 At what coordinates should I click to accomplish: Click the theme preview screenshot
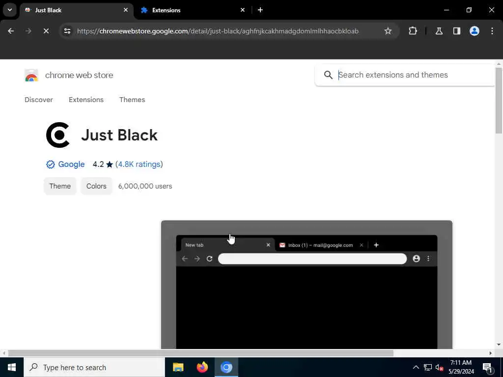pos(307,284)
